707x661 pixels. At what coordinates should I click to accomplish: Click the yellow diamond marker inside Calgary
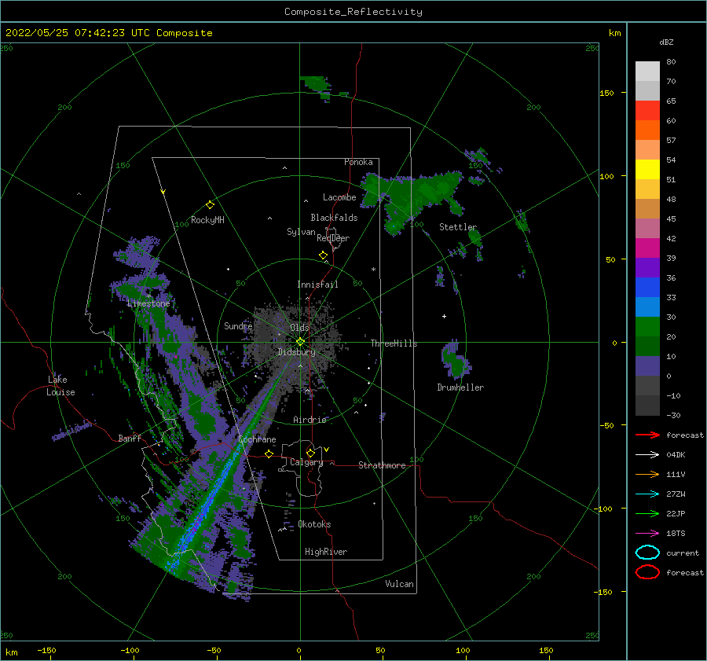(x=310, y=453)
